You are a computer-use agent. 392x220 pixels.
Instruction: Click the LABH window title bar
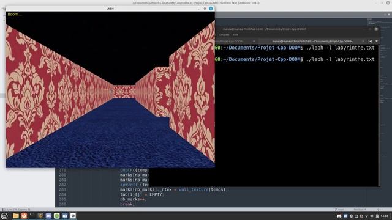coord(110,9)
